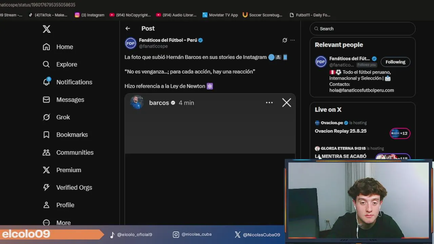Open the Soccer Scorebug... bookmark
The height and width of the screenshot is (244, 434).
pyautogui.click(x=262, y=15)
